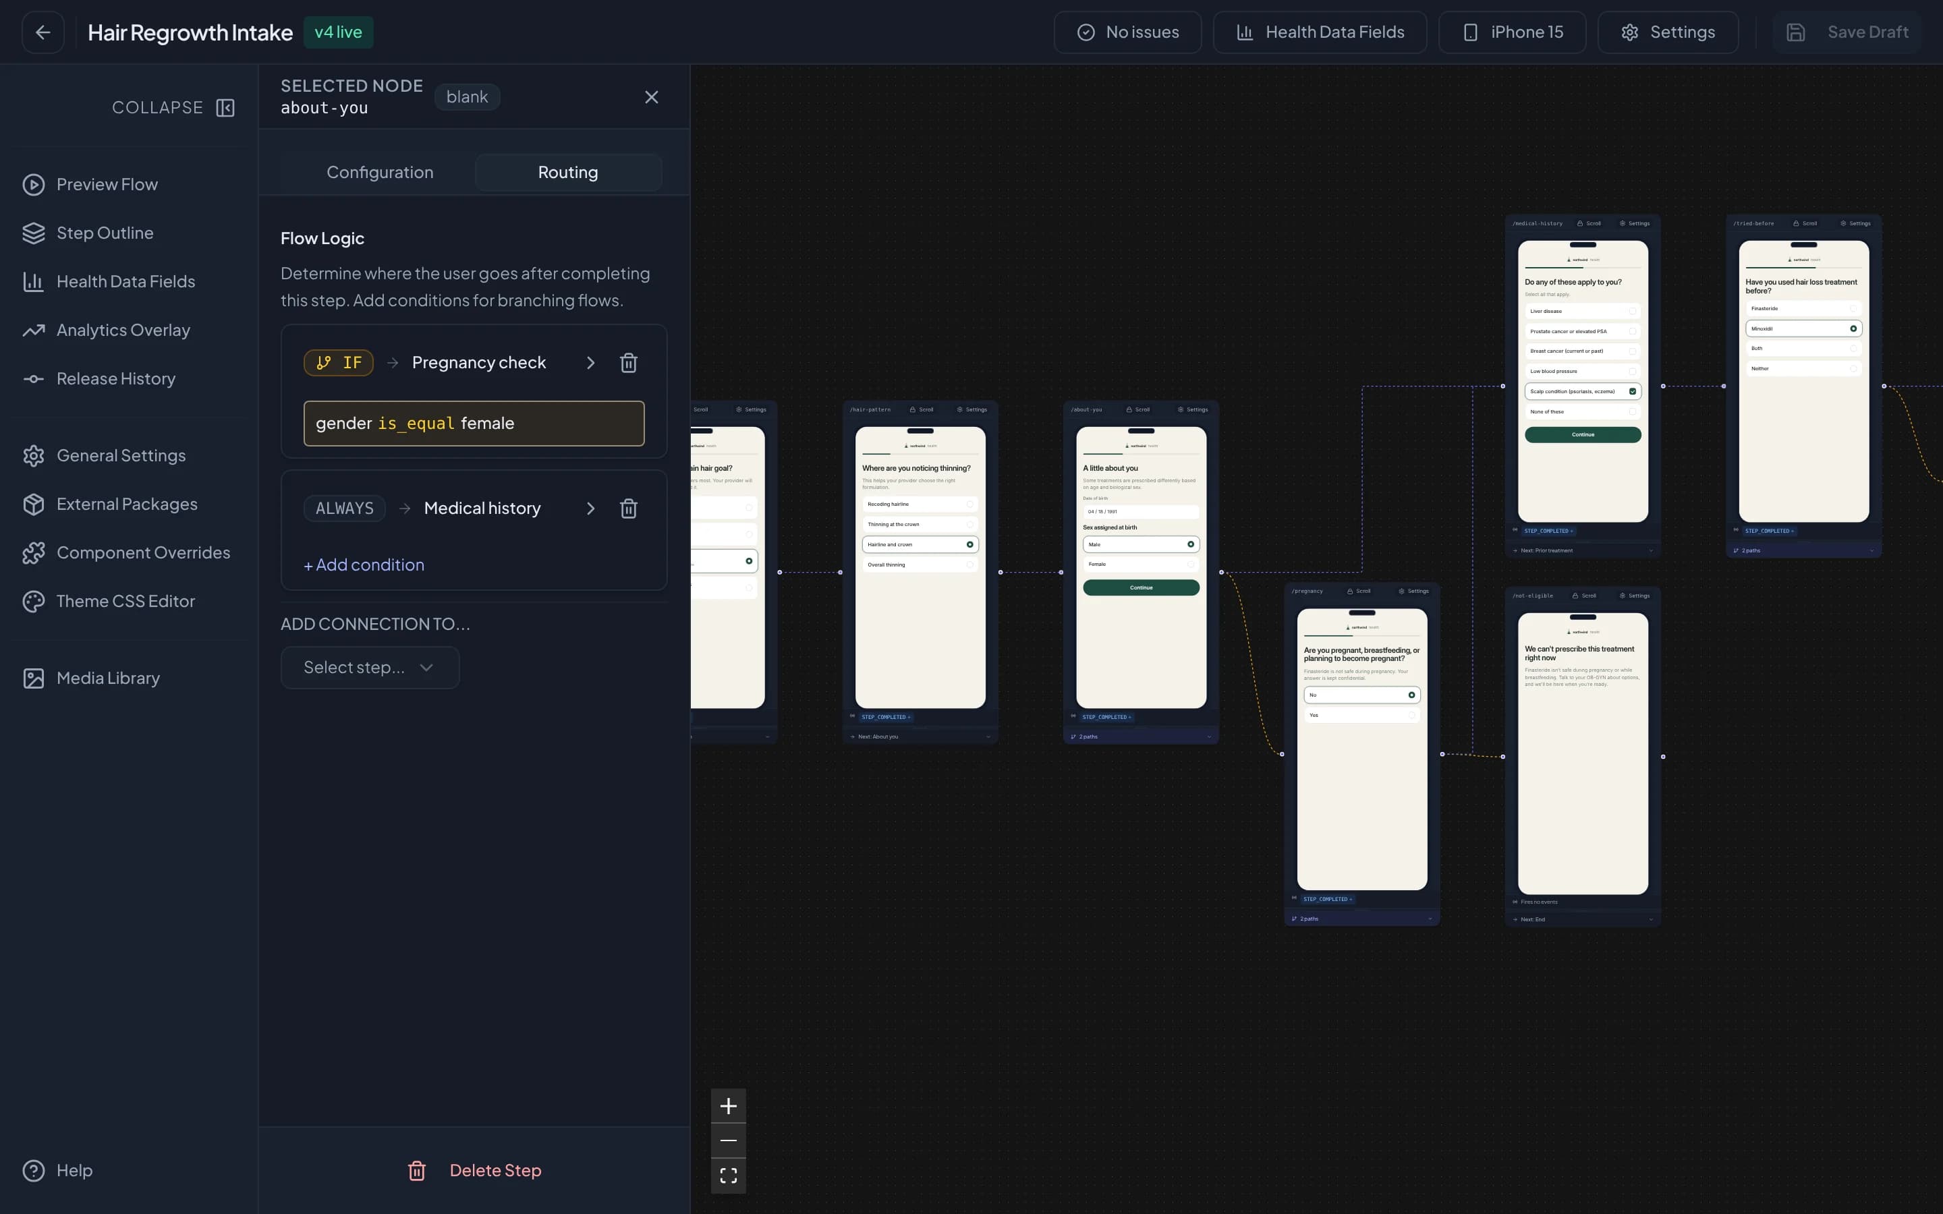This screenshot has width=1943, height=1214.
Task: Open Health Data Fields in the left sidebar
Action: (109, 282)
